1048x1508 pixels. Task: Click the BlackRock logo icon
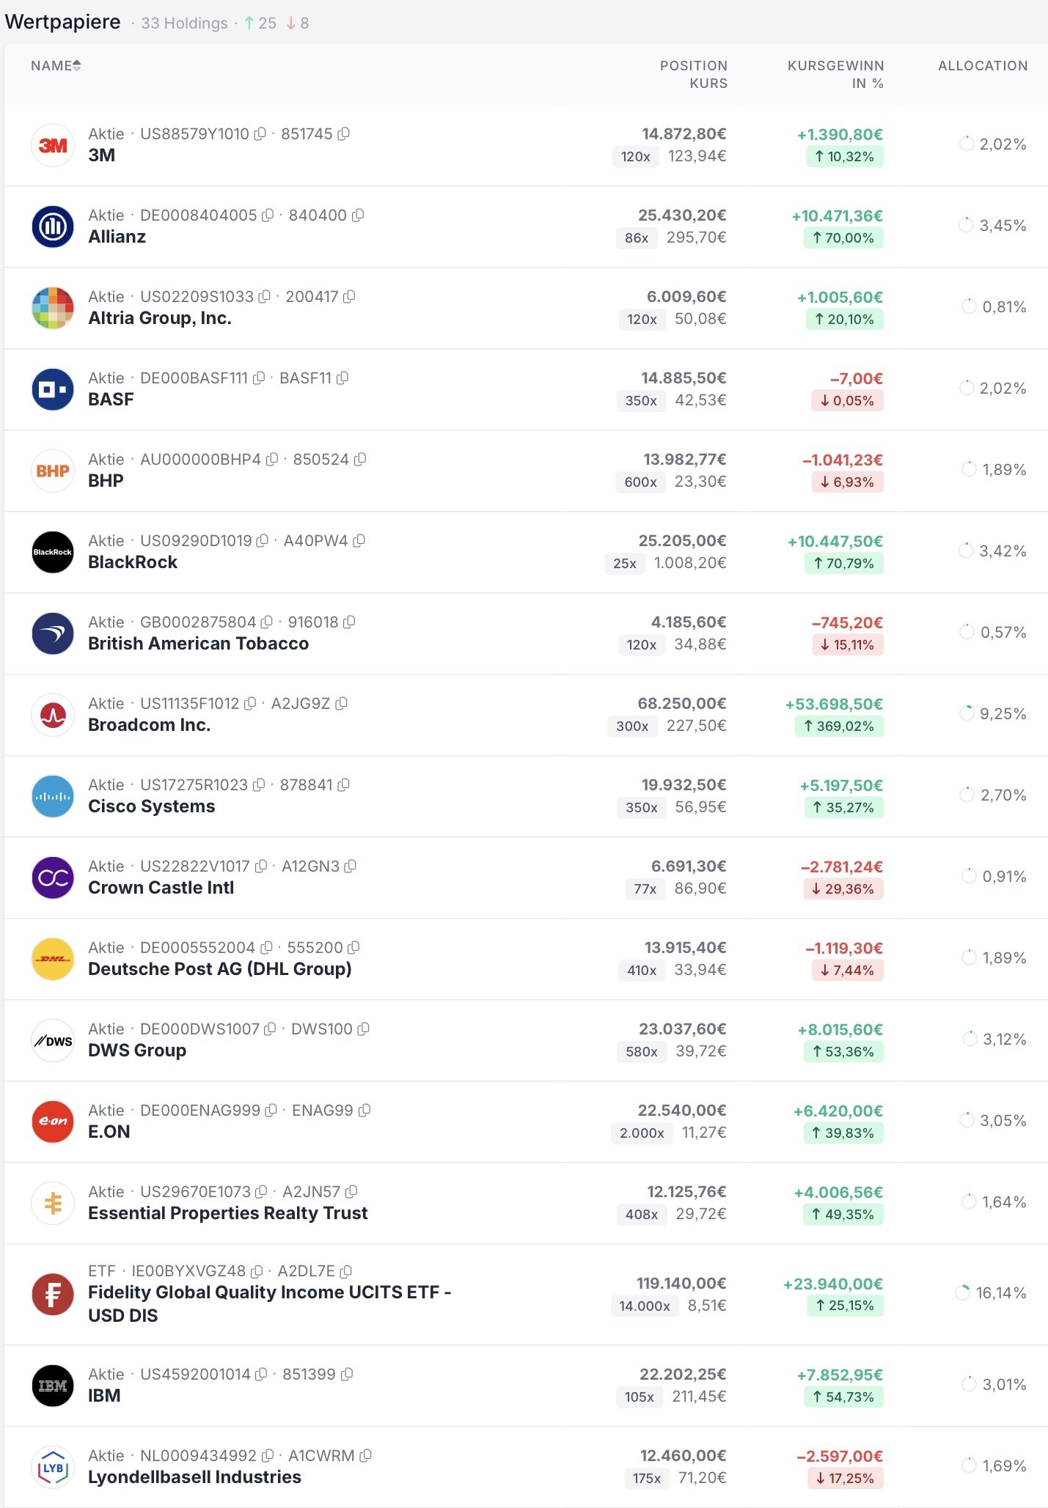[53, 552]
